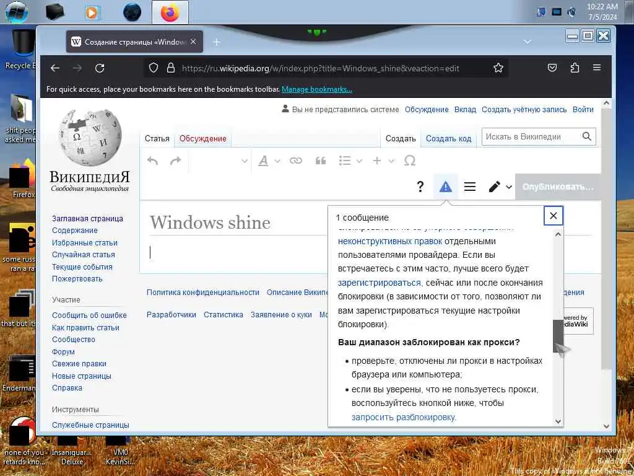
Task: Open the media player taskbar icon
Action: coord(92,12)
